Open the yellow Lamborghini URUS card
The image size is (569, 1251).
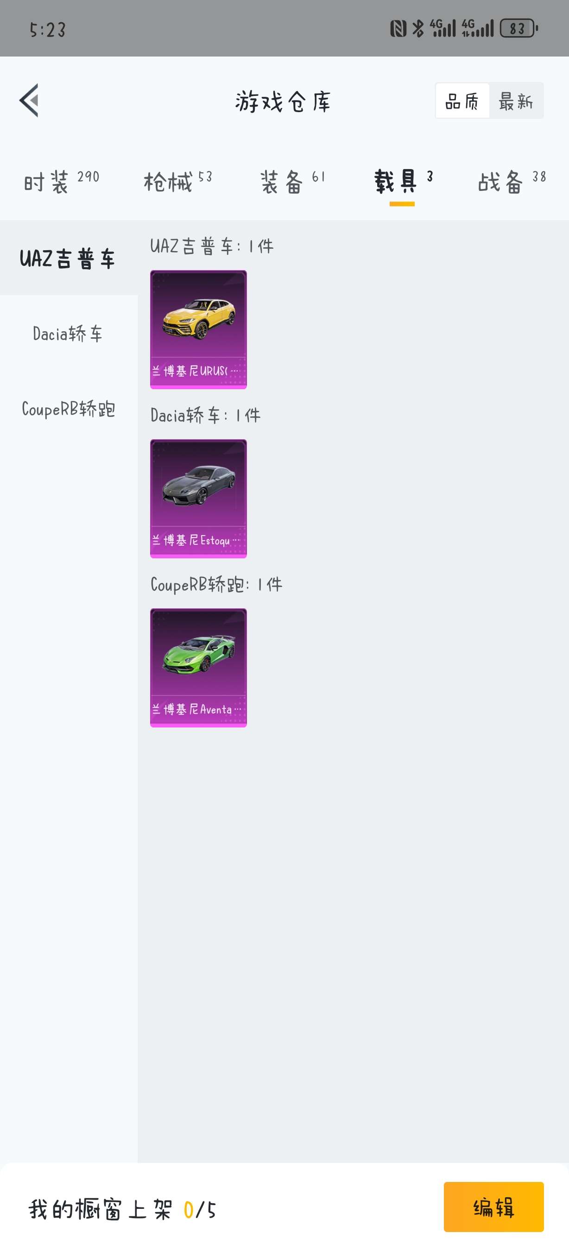199,330
